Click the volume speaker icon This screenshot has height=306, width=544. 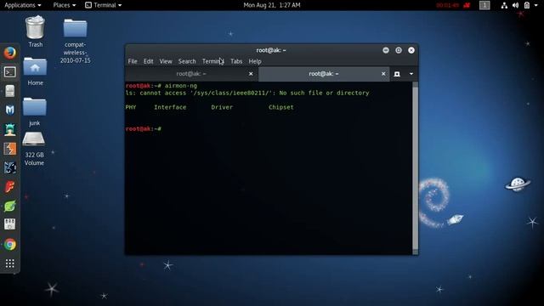(x=516, y=5)
